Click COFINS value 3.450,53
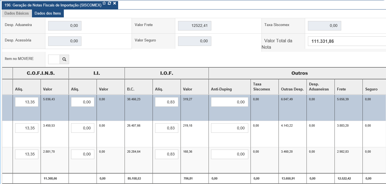This screenshot has width=386, height=184. [x=49, y=125]
